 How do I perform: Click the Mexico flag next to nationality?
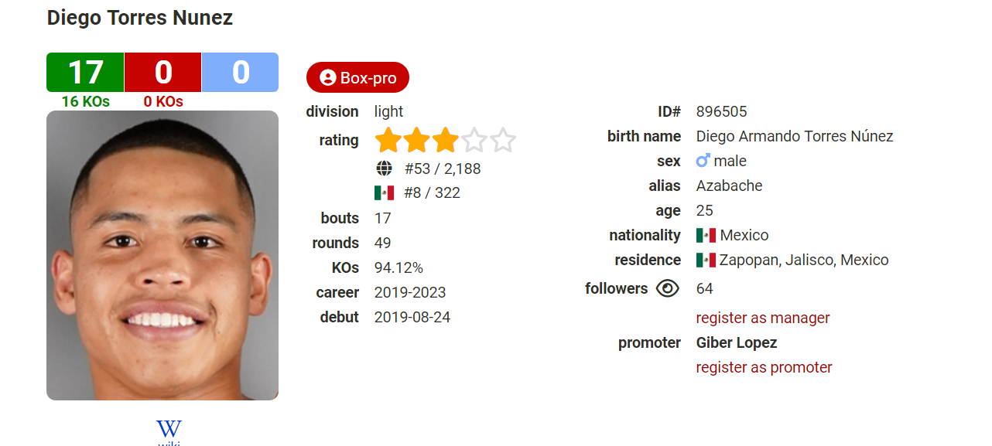coord(706,236)
